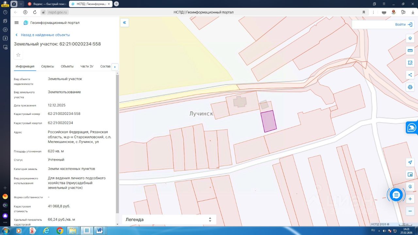
Task: Open history in browser sidebar
Action: [x=5, y=12]
